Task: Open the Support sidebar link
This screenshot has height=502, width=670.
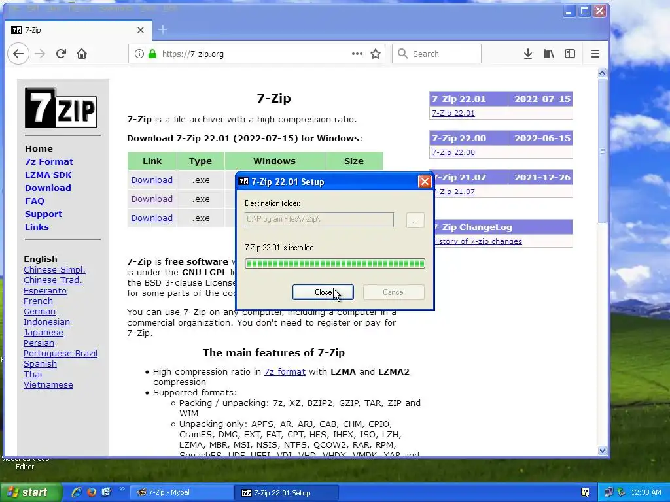Action: pyautogui.click(x=44, y=214)
